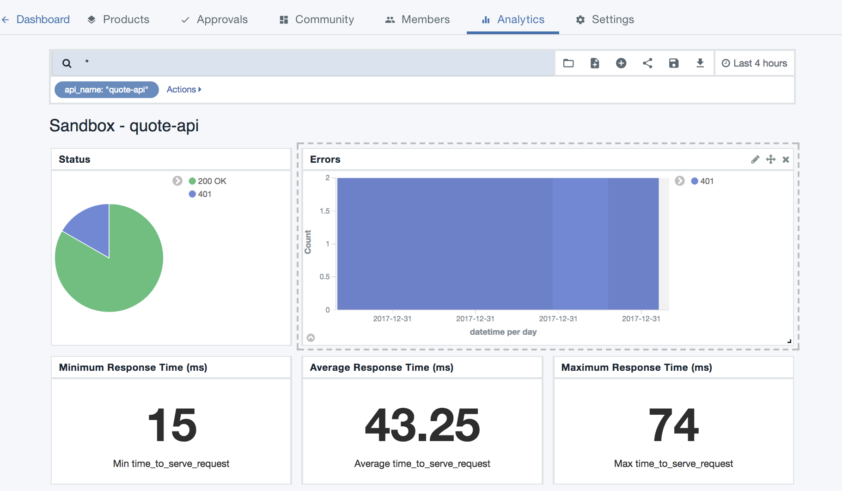842x491 pixels.
Task: Expand the Actions filter menu
Action: click(184, 90)
